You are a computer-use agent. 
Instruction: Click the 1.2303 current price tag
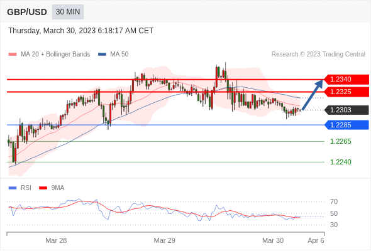point(346,110)
